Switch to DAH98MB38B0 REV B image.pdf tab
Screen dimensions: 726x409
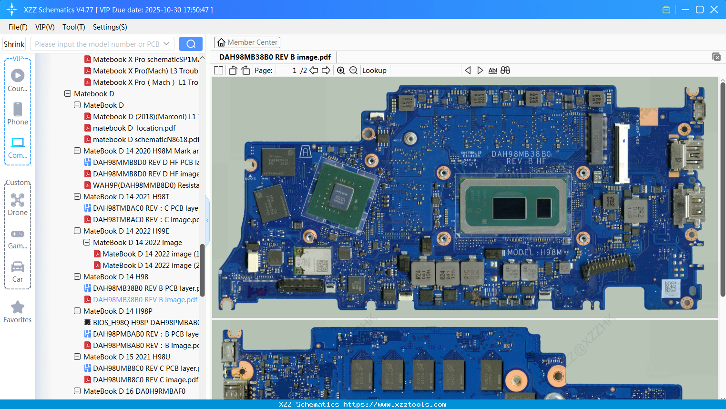[275, 57]
